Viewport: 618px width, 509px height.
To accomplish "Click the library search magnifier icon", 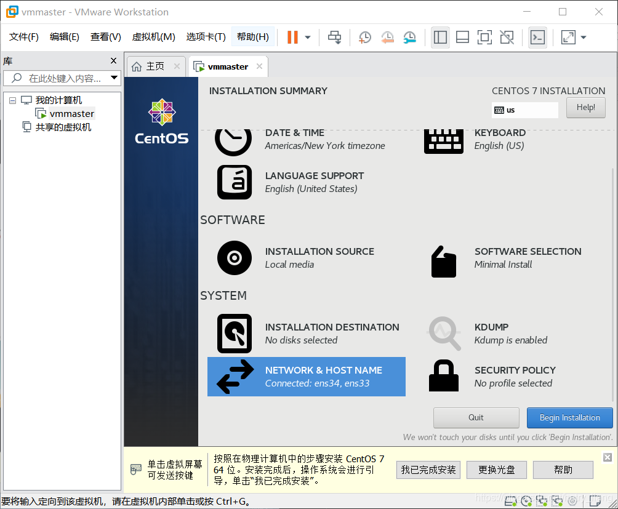I will click(x=17, y=78).
